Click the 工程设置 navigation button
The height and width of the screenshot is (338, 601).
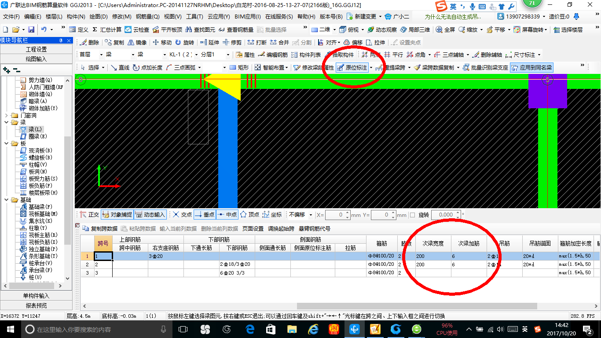click(x=36, y=49)
